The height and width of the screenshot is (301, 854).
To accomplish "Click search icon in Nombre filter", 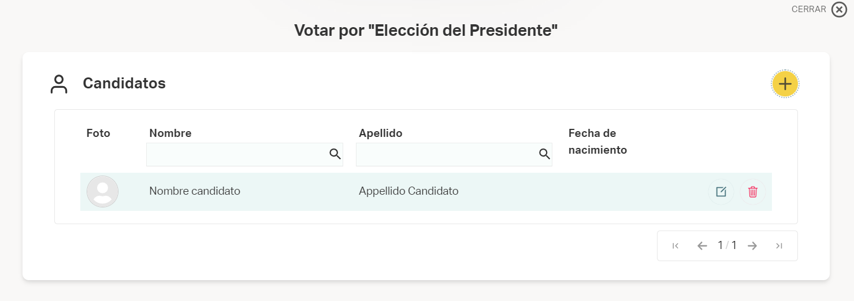I will pyautogui.click(x=335, y=154).
